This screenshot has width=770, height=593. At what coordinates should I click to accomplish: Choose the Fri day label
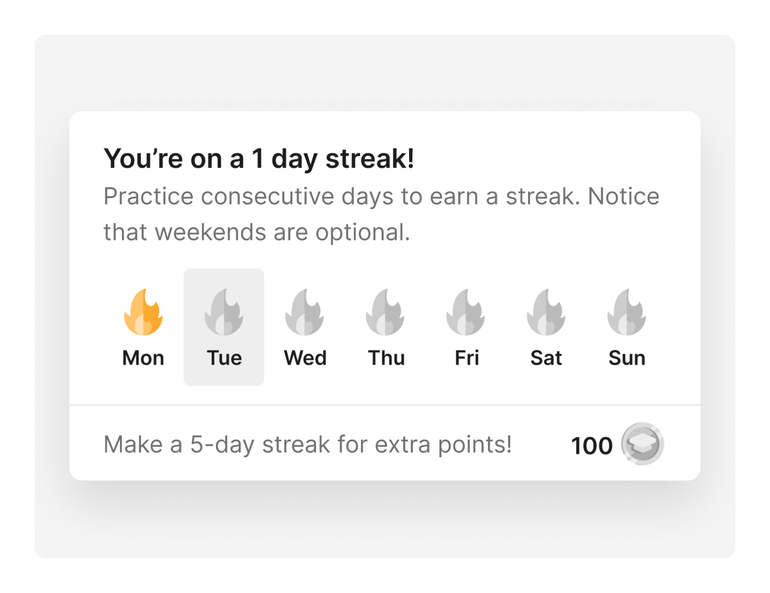tap(467, 358)
